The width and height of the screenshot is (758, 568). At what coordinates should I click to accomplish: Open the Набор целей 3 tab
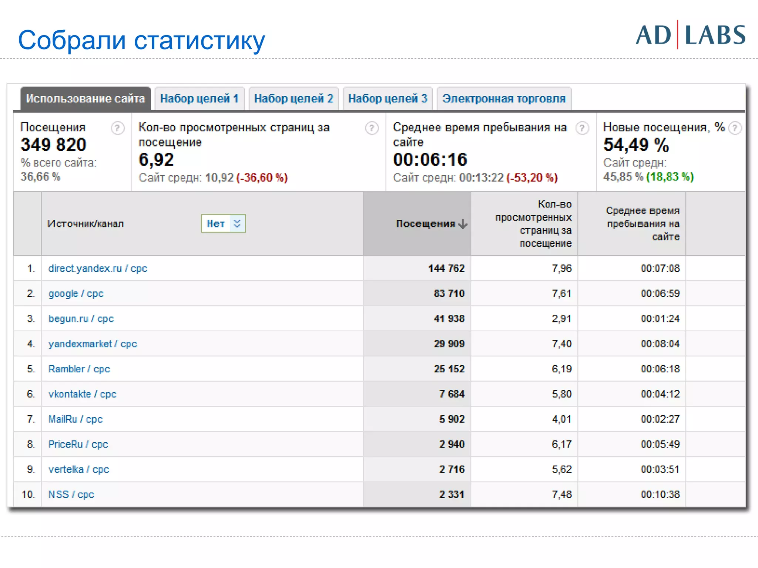[x=388, y=99]
